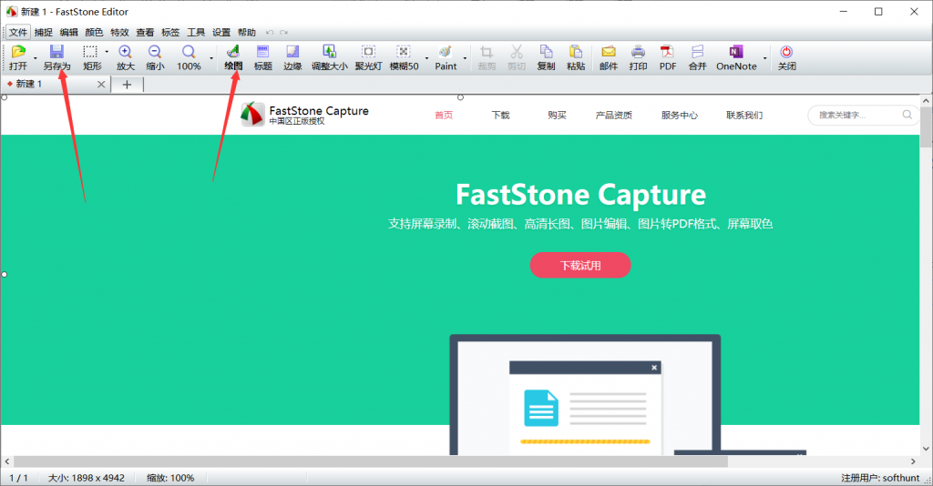Click the vertical scrollbar thumb
Image resolution: width=933 pixels, height=486 pixels.
point(926,127)
